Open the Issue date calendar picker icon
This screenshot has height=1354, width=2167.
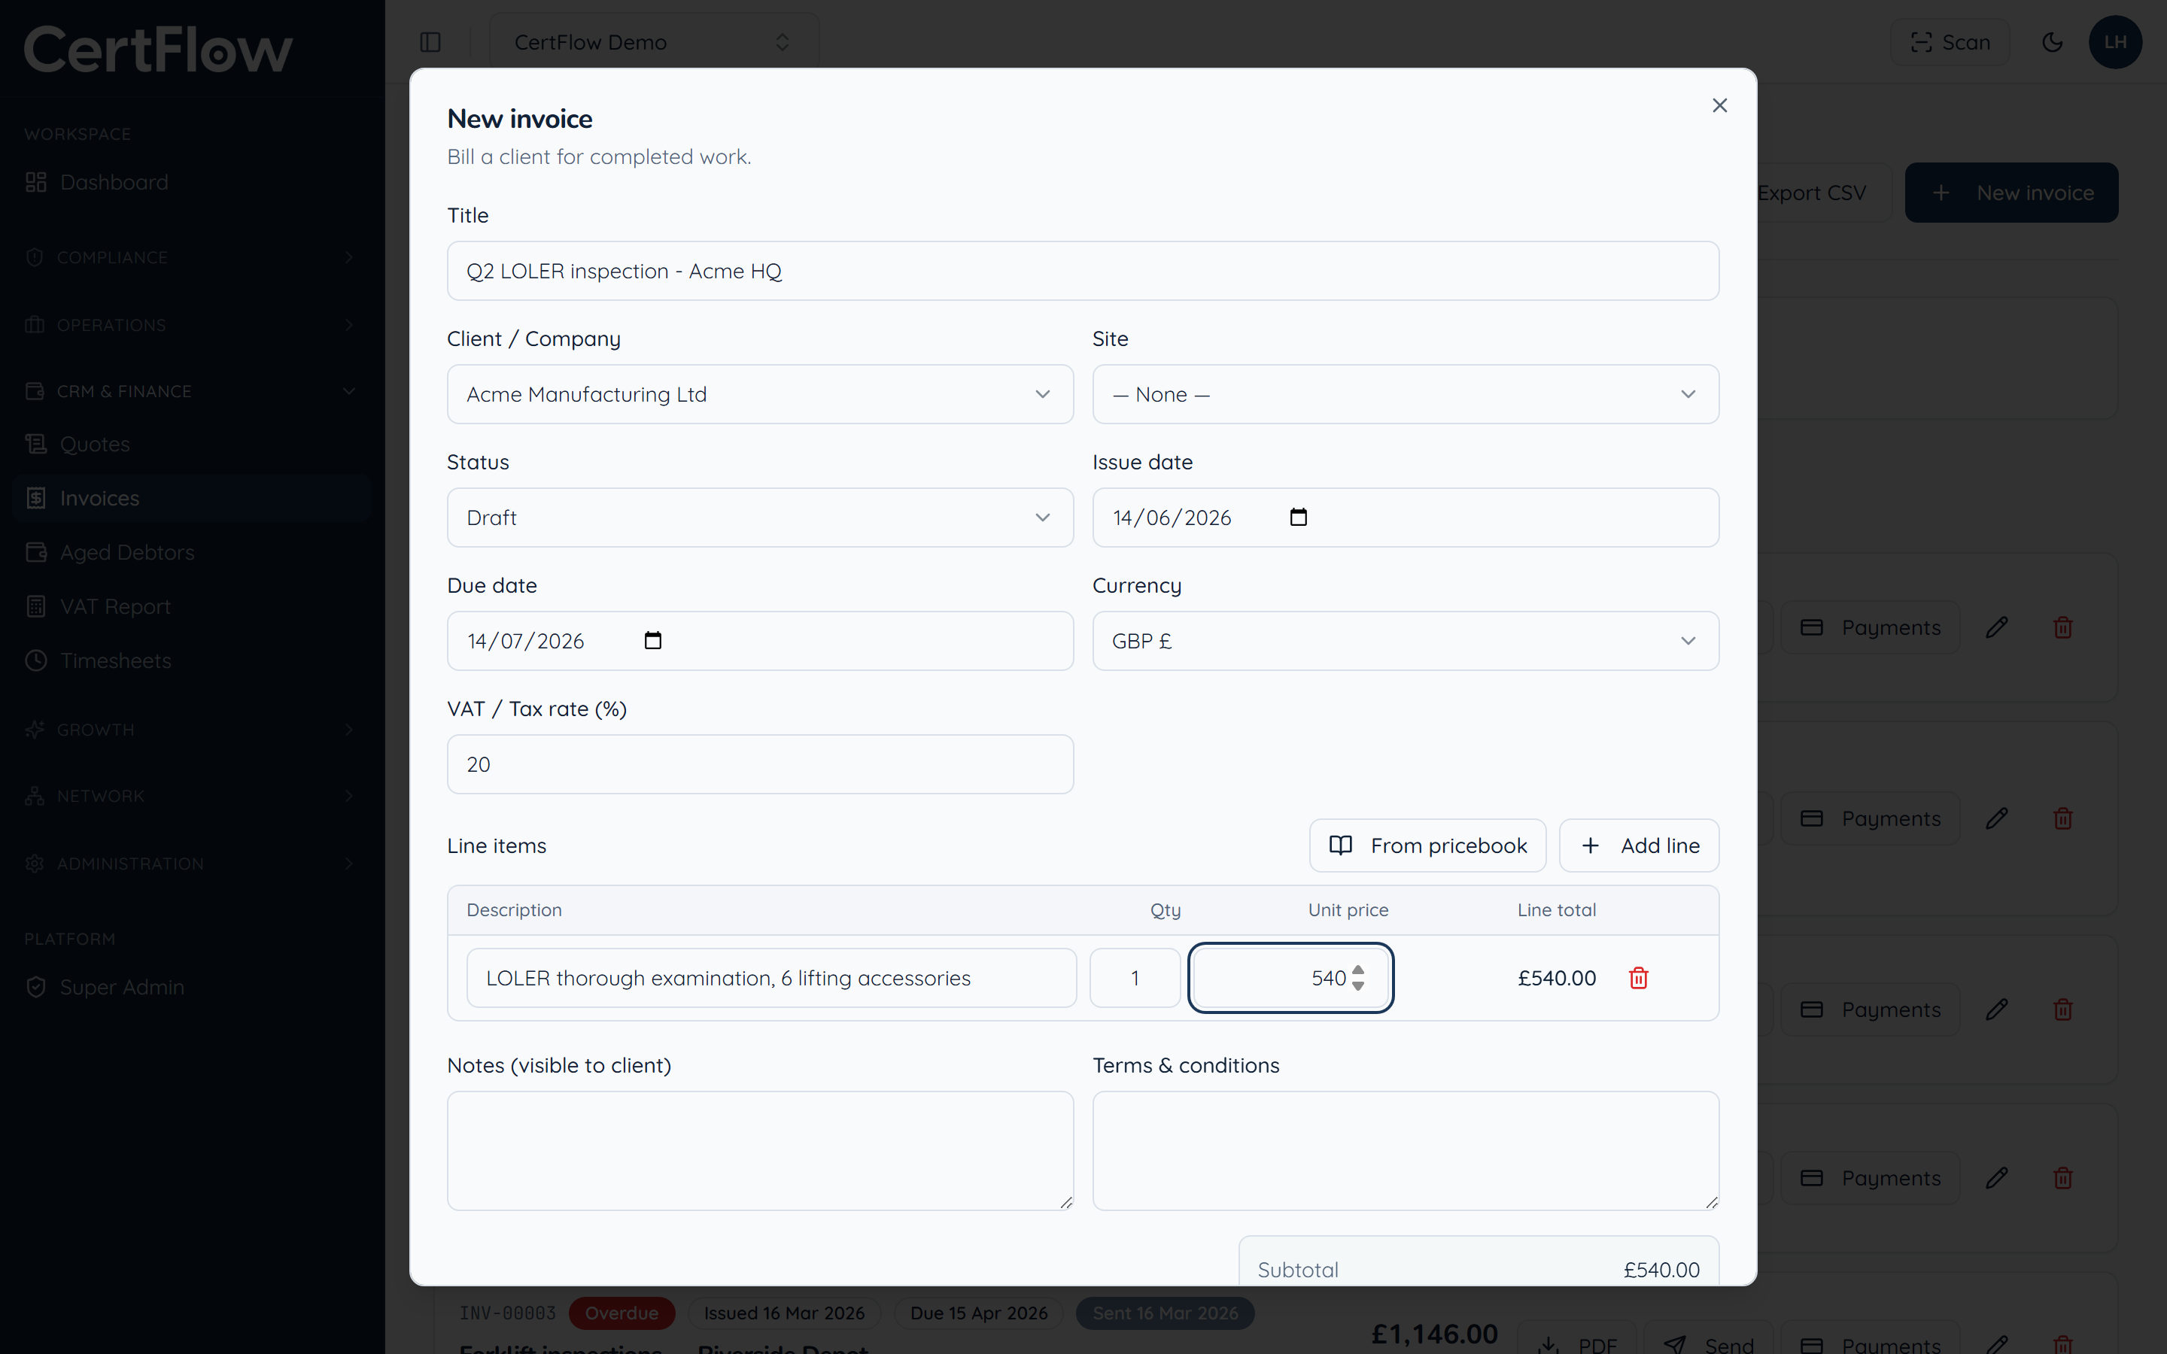[x=1299, y=517]
